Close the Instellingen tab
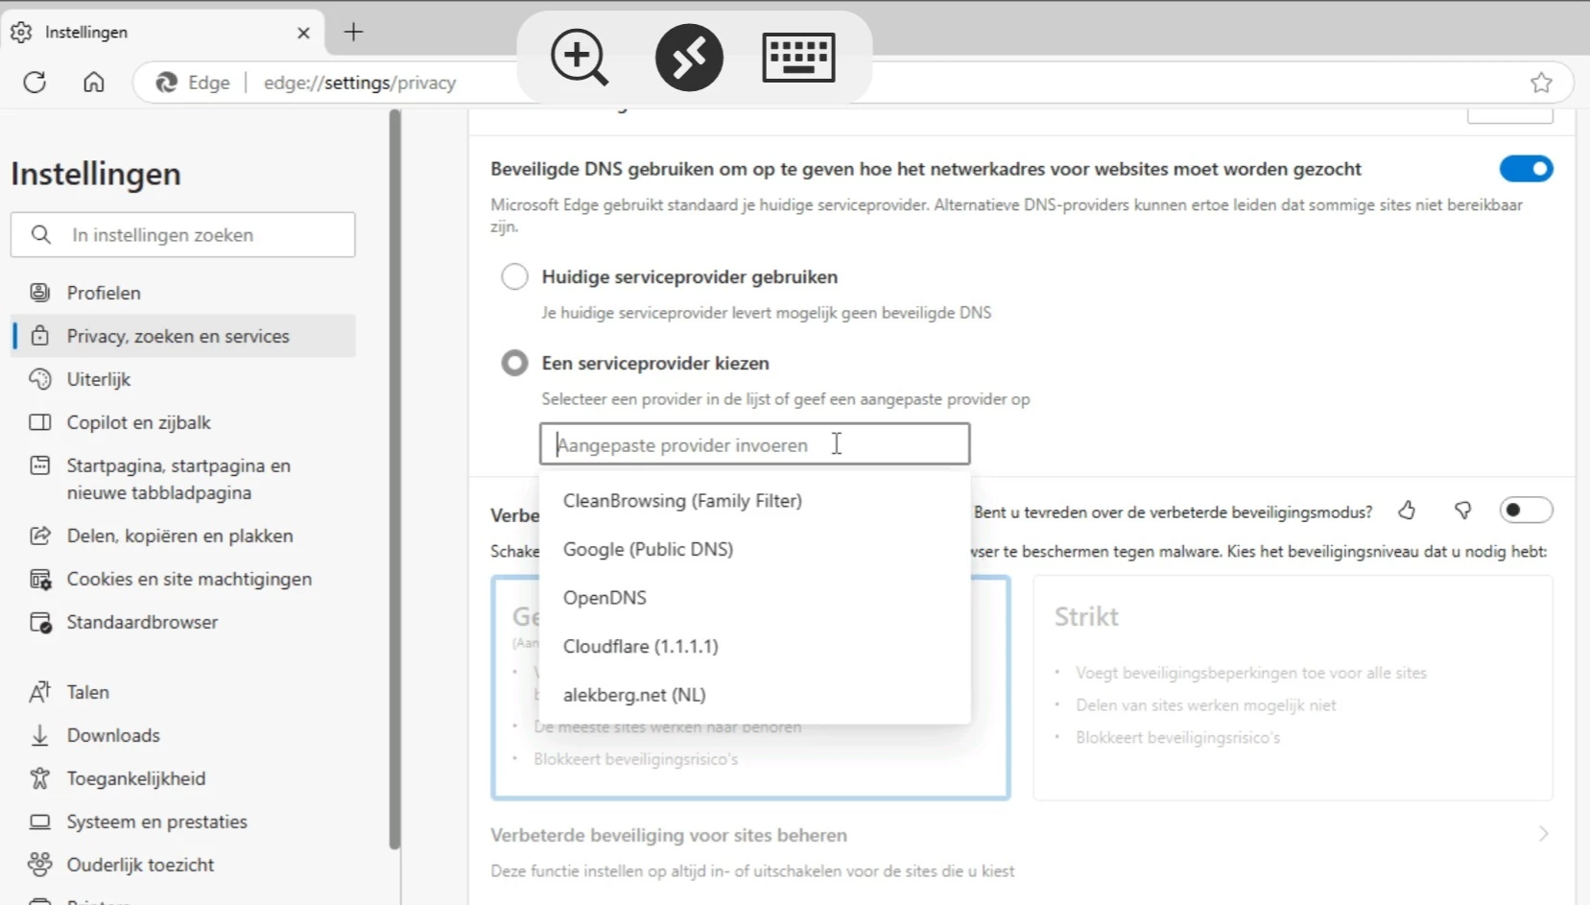Viewport: 1590px width, 905px height. click(303, 33)
